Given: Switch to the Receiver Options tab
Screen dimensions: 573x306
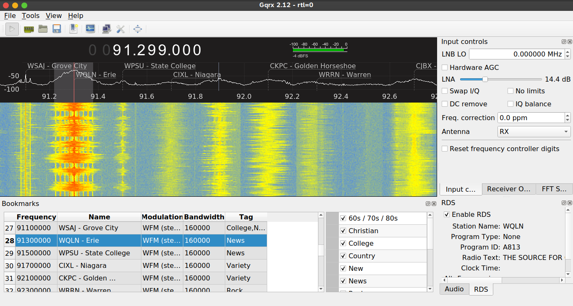Looking at the screenshot, I should point(508,189).
